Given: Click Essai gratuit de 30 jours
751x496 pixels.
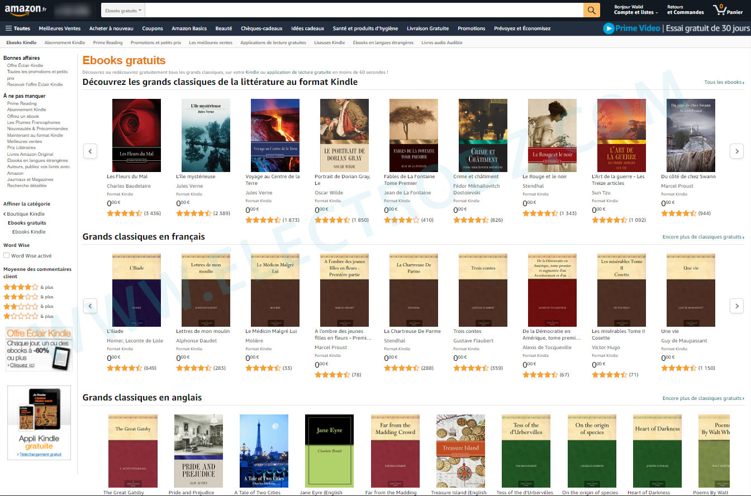Looking at the screenshot, I should point(709,28).
